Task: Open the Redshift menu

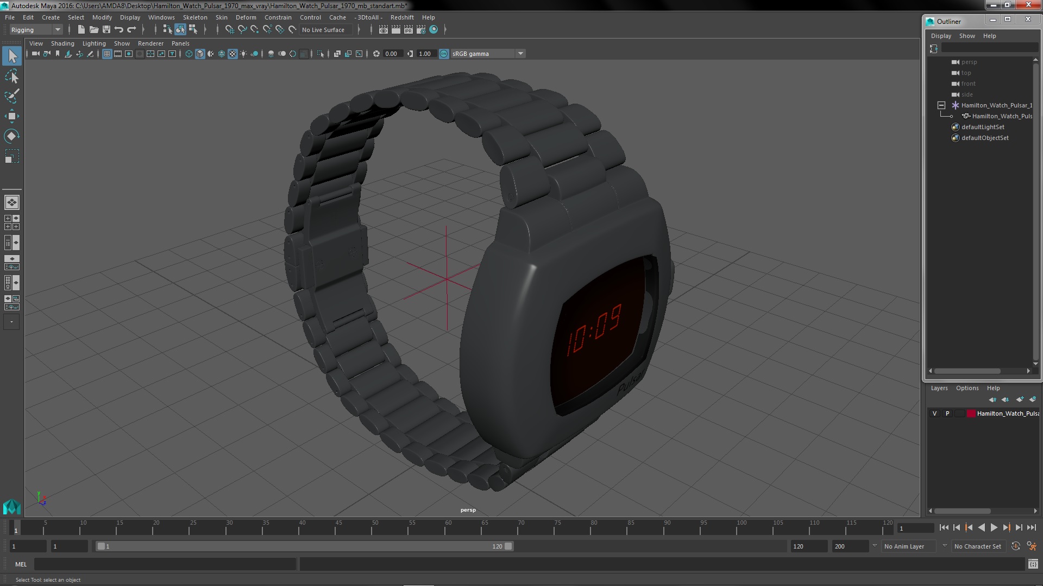Action: (402, 17)
